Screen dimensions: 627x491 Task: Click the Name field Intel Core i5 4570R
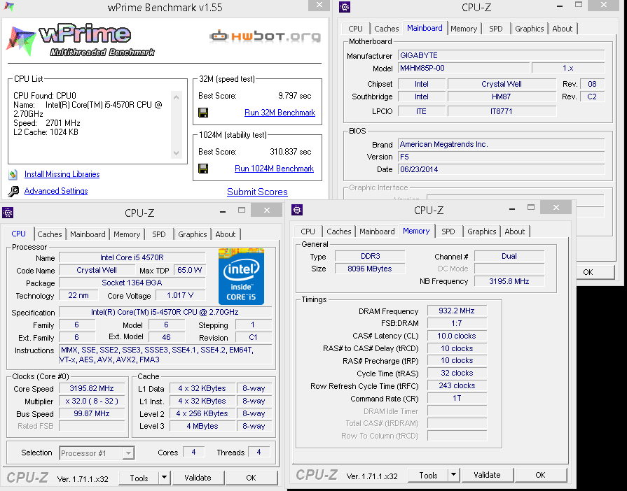132,257
